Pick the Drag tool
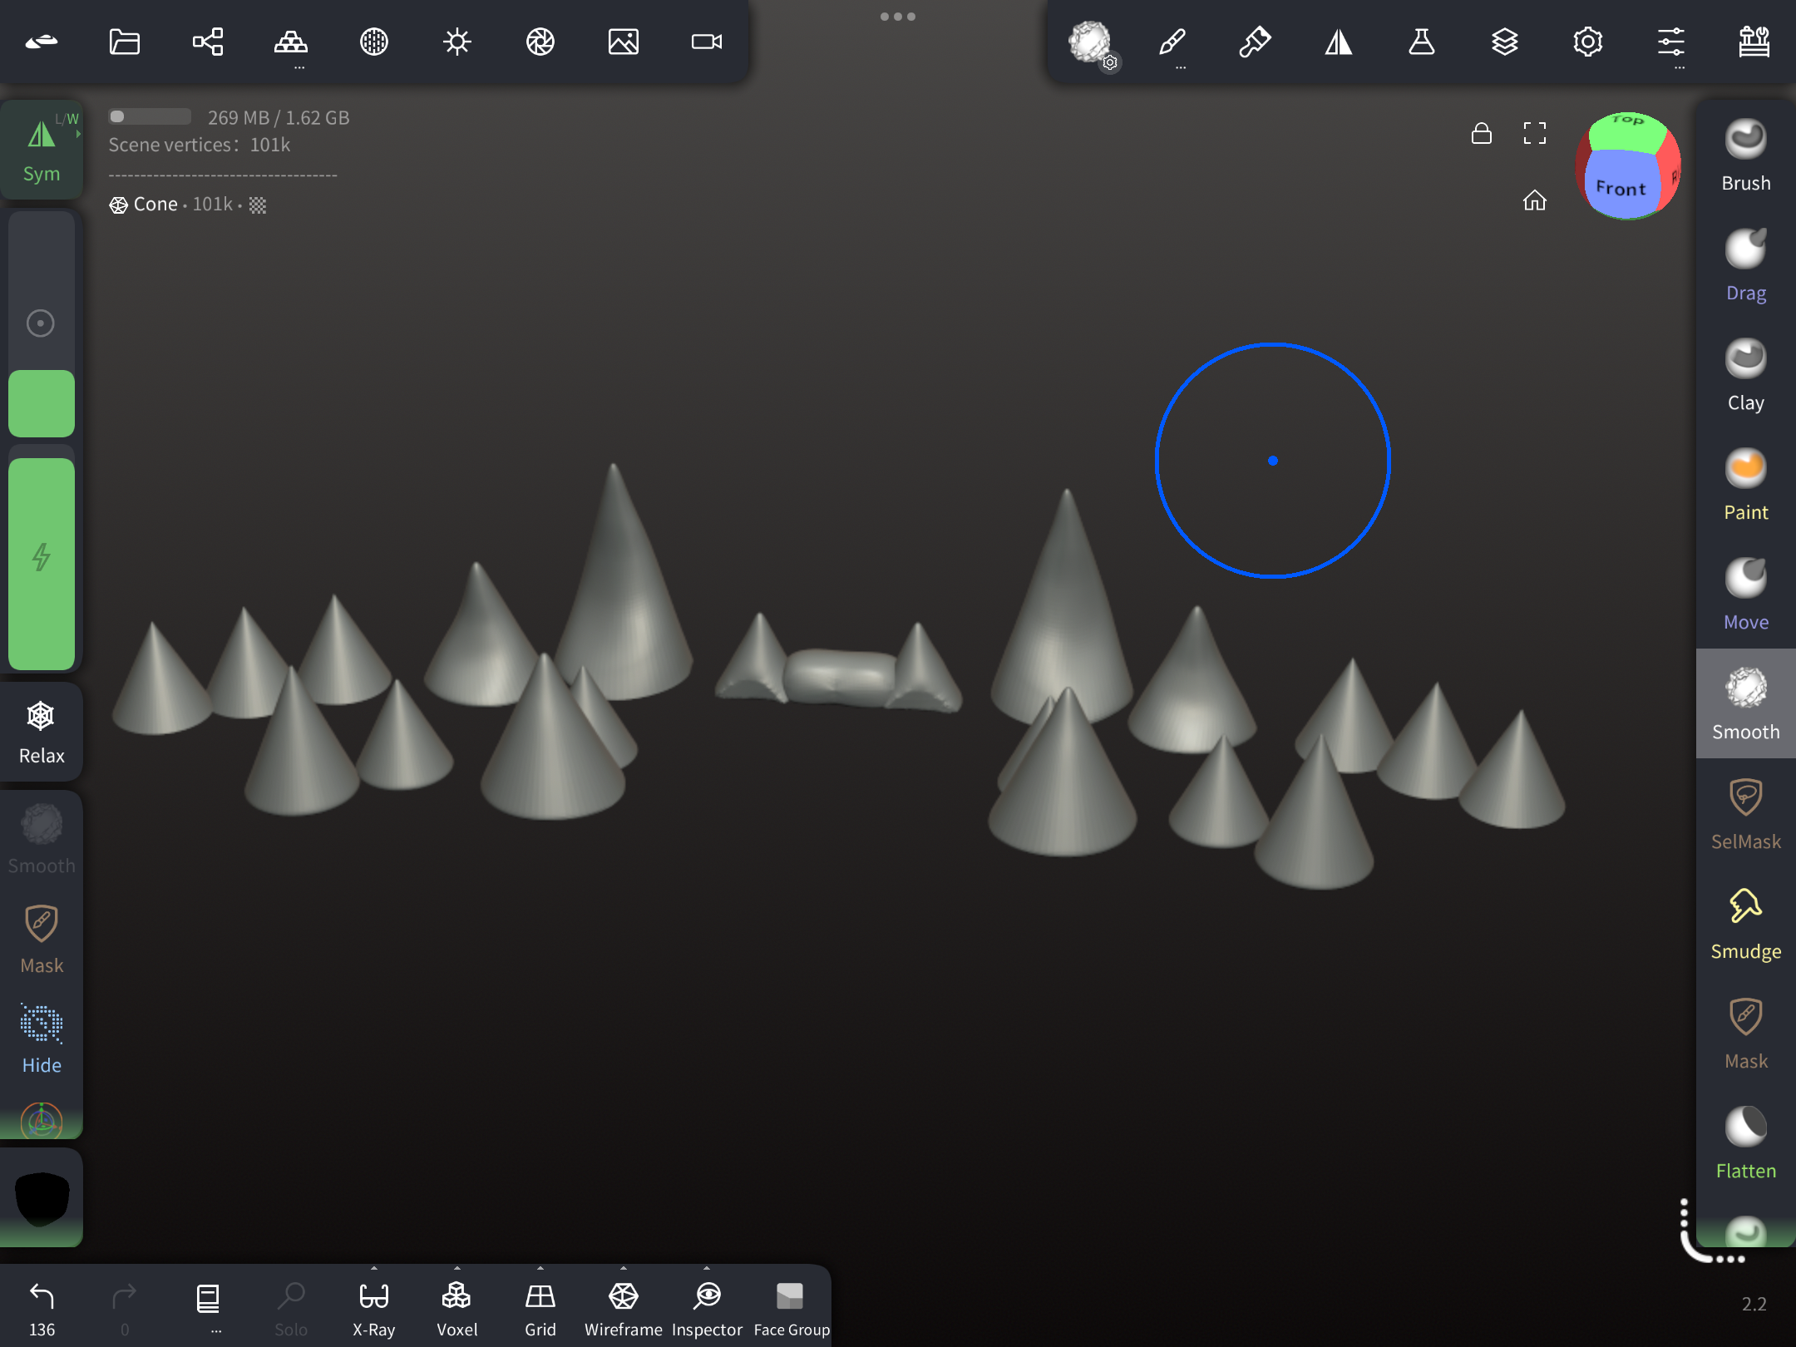Image resolution: width=1796 pixels, height=1347 pixels. 1745,264
